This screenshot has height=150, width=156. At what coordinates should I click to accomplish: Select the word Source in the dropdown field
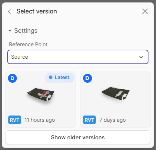click(20, 57)
